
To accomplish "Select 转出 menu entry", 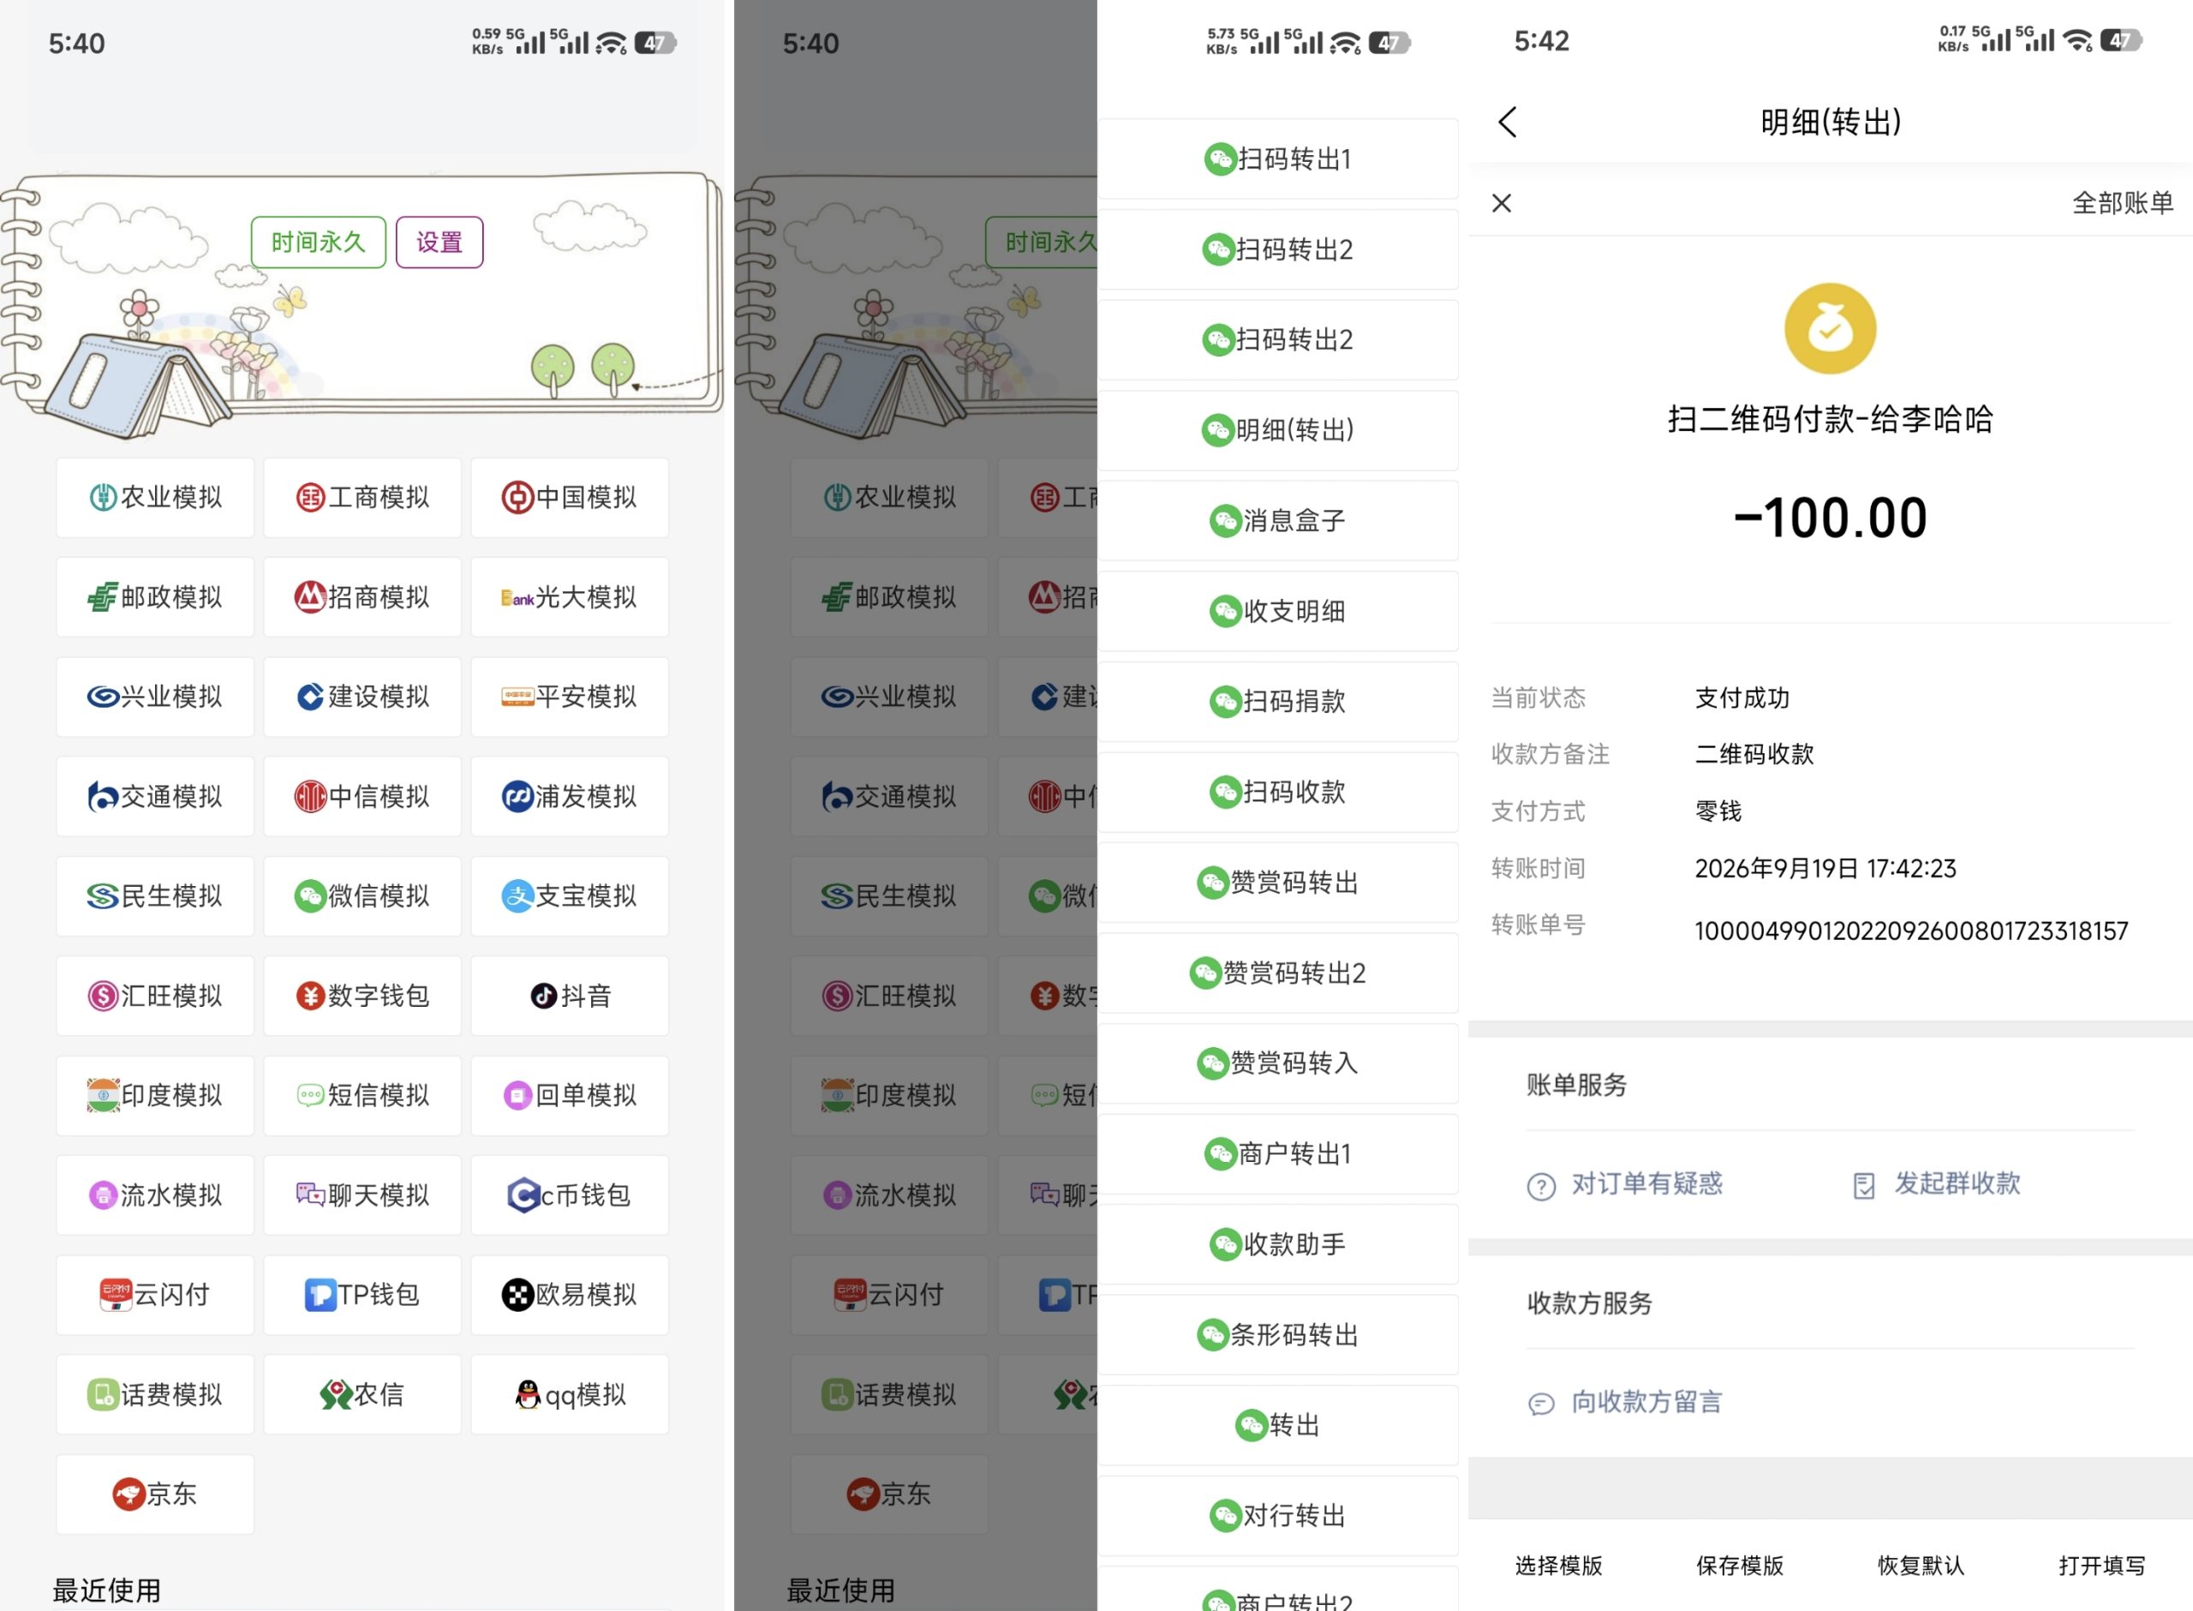I will pyautogui.click(x=1279, y=1426).
